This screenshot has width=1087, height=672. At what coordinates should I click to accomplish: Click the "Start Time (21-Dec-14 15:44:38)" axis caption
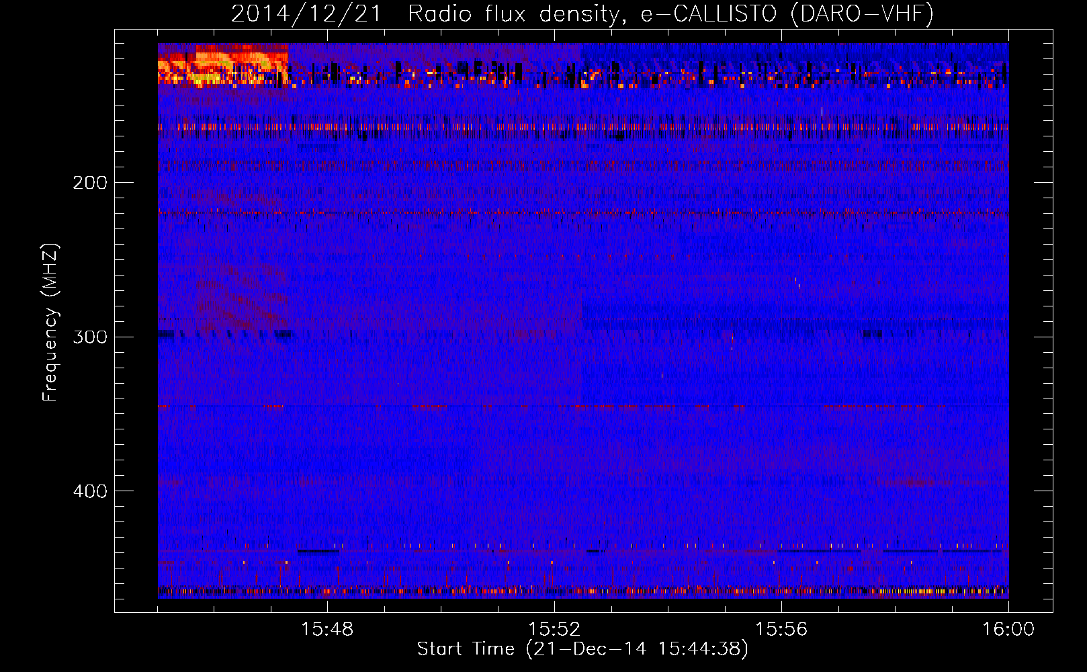click(582, 649)
